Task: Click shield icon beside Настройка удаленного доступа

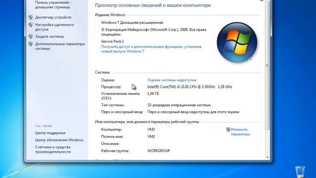Action: click(x=31, y=25)
